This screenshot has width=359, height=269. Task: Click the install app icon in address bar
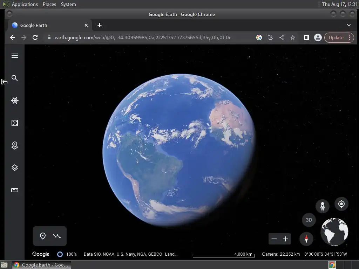click(x=270, y=37)
